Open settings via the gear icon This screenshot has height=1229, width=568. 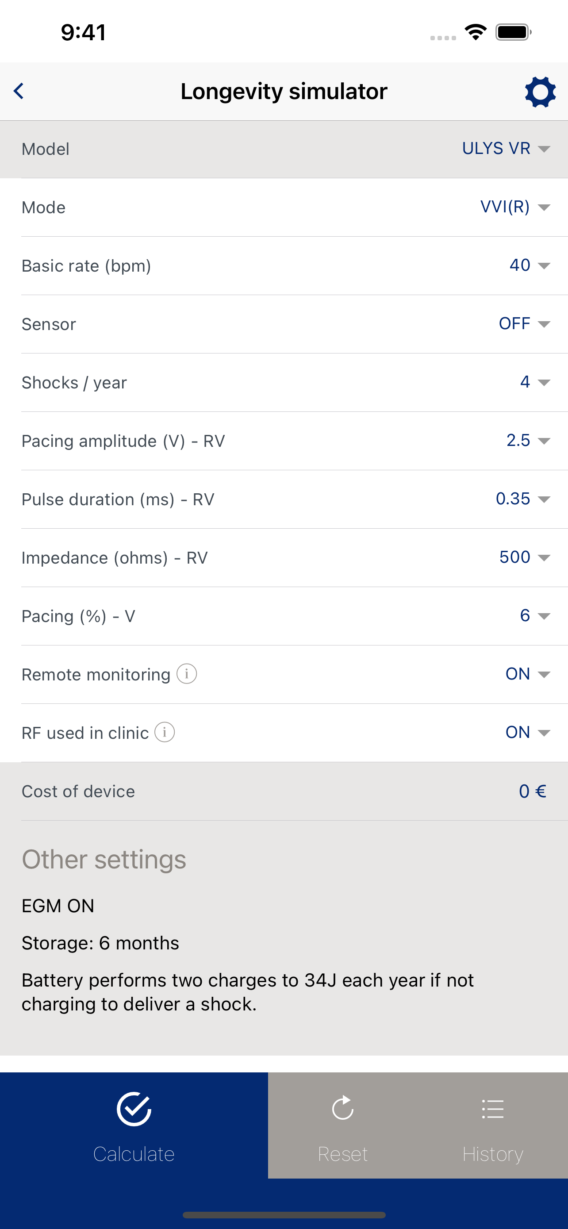(540, 92)
